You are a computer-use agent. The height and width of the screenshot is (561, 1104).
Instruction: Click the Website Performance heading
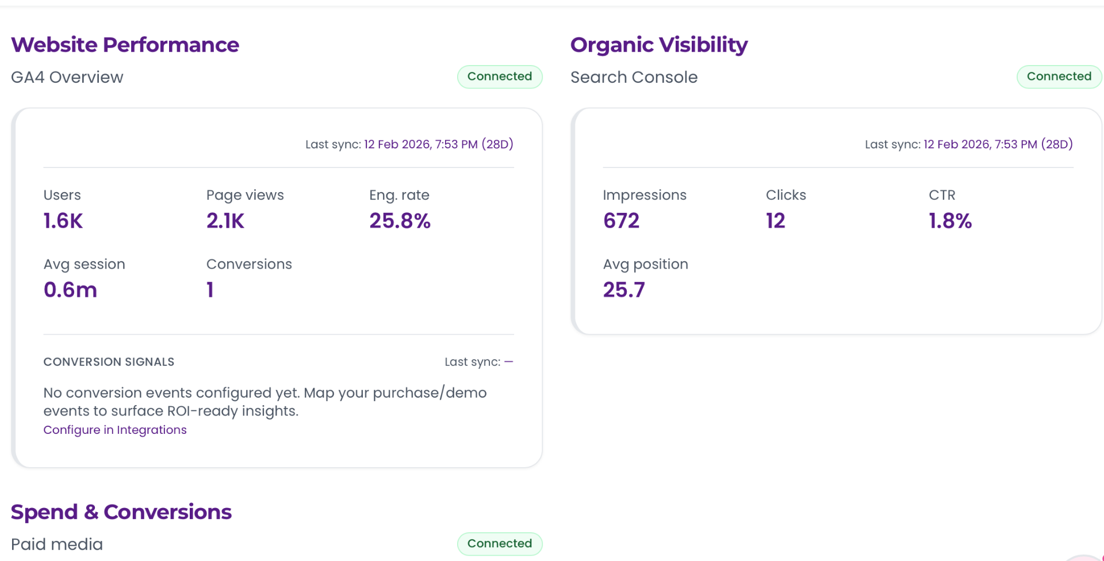tap(125, 44)
